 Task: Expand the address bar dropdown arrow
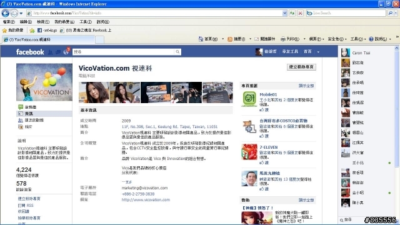(285, 13)
